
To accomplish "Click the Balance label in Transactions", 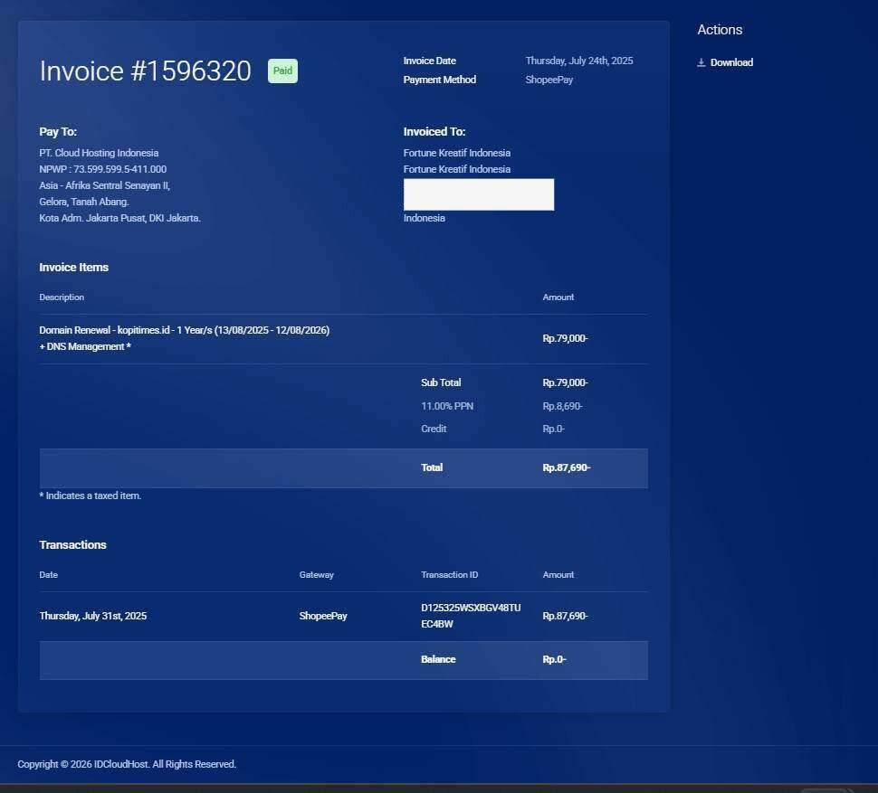I will pyautogui.click(x=438, y=659).
